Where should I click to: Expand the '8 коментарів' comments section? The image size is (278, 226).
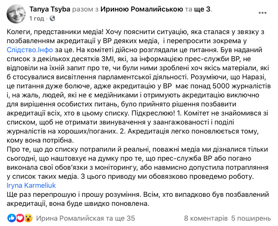coord(206,218)
